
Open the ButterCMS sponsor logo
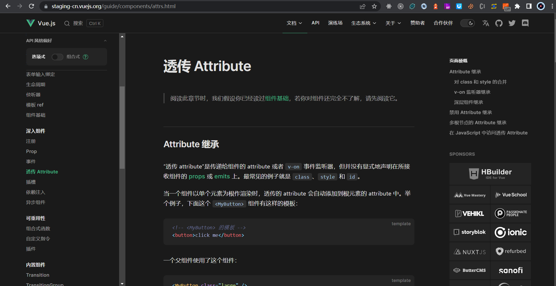click(x=470, y=270)
